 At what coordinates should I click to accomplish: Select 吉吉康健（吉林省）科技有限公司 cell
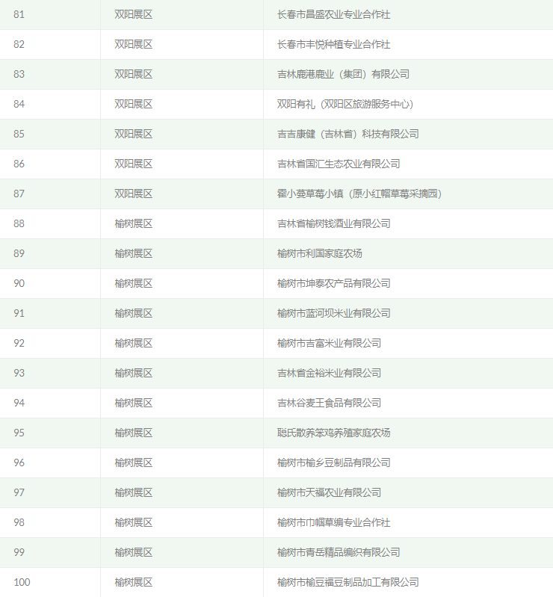pyautogui.click(x=347, y=134)
